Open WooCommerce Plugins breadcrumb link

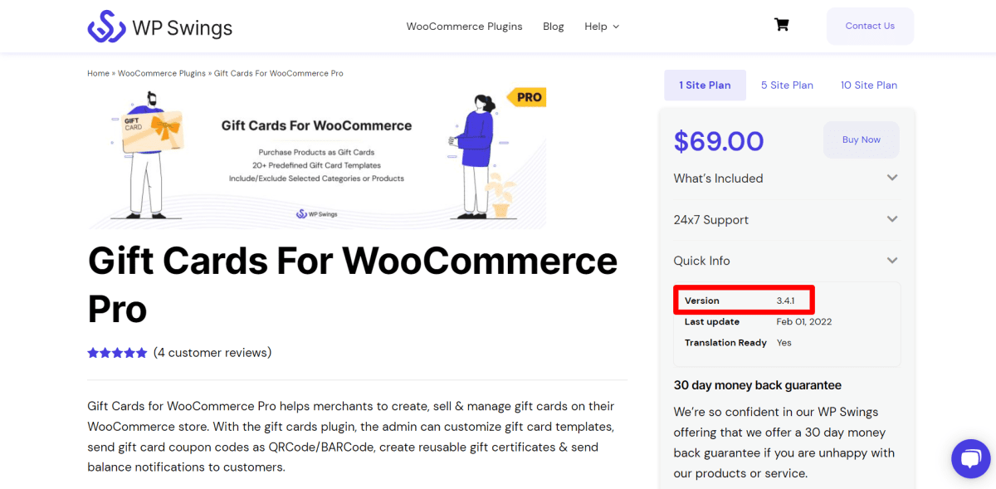coord(161,73)
